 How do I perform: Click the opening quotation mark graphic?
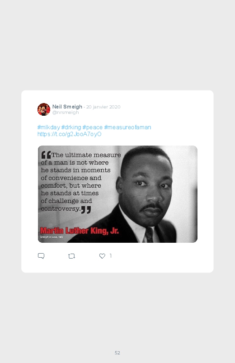coord(46,155)
